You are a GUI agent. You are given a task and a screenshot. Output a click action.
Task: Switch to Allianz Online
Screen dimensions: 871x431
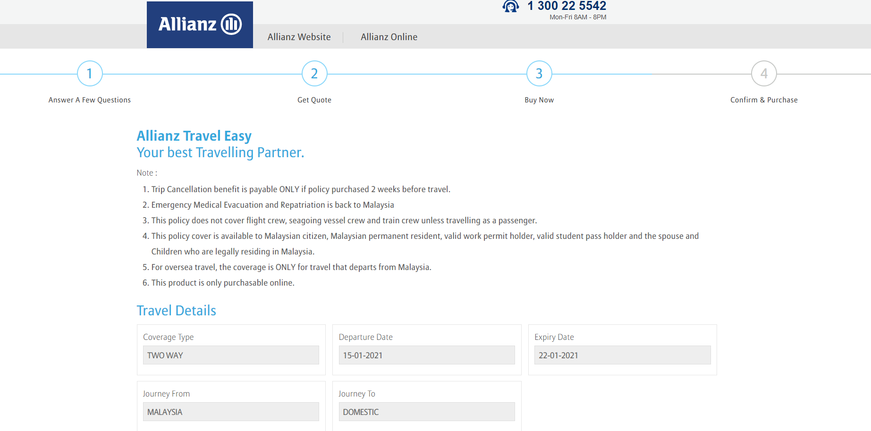pos(389,37)
